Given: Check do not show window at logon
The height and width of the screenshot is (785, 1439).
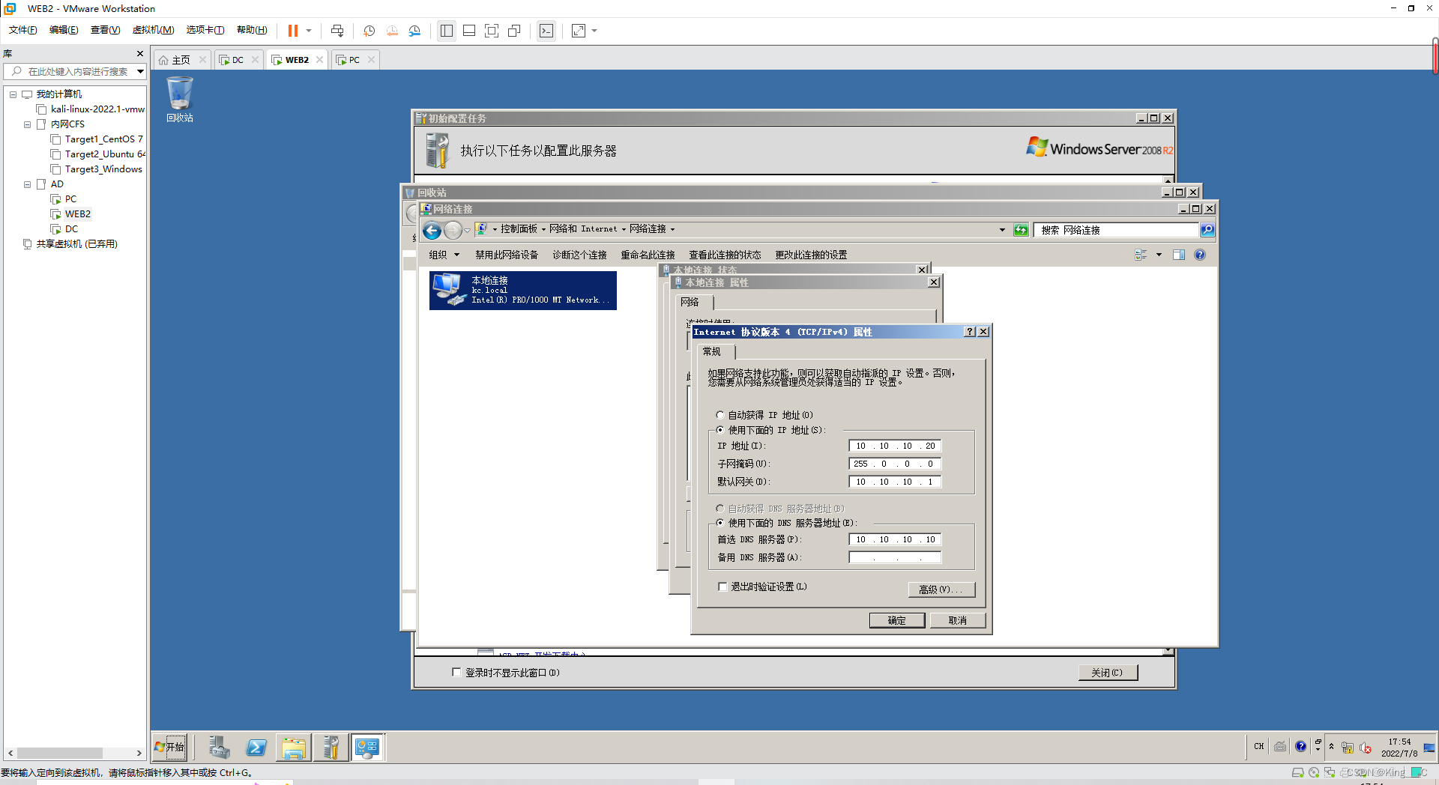Looking at the screenshot, I should [456, 672].
